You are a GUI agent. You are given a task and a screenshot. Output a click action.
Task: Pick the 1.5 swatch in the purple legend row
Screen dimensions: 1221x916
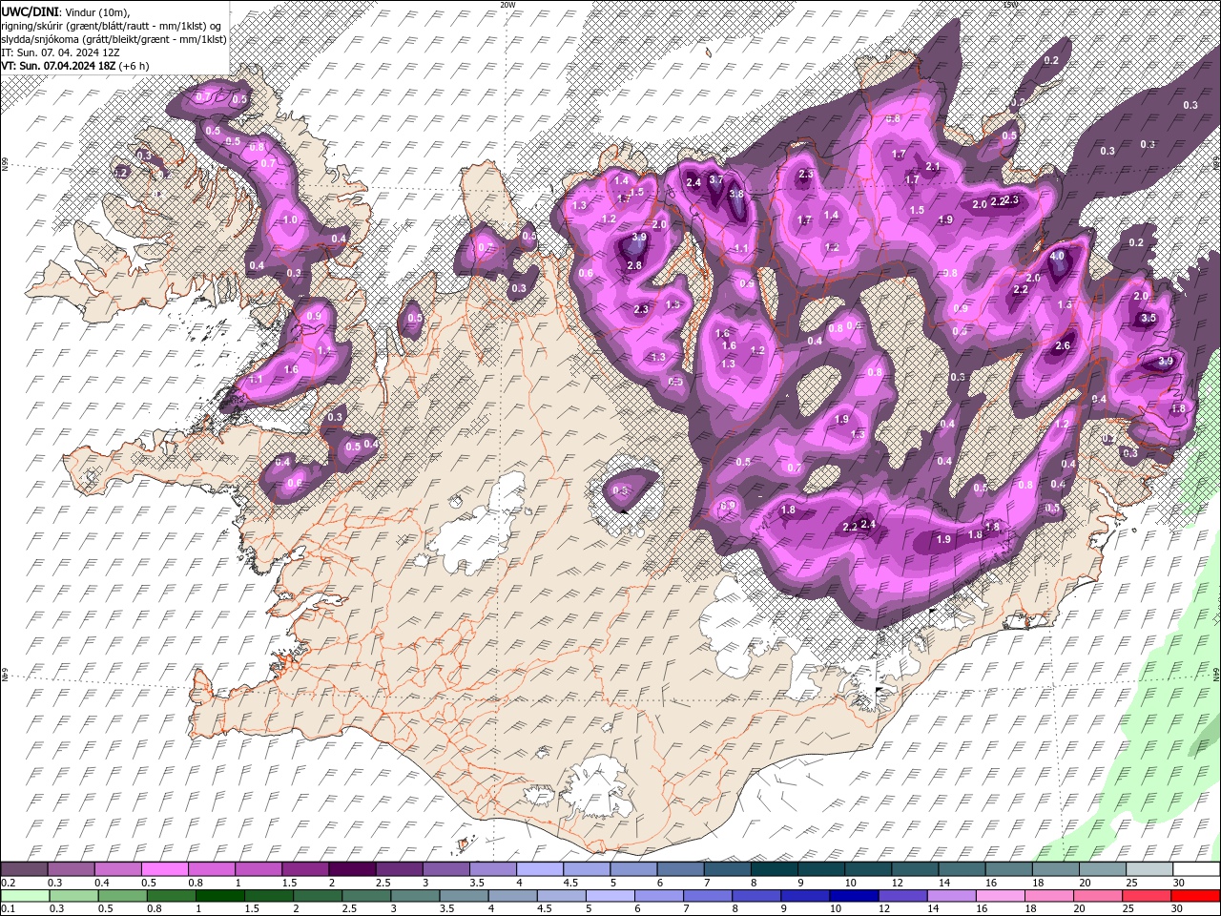305,869
